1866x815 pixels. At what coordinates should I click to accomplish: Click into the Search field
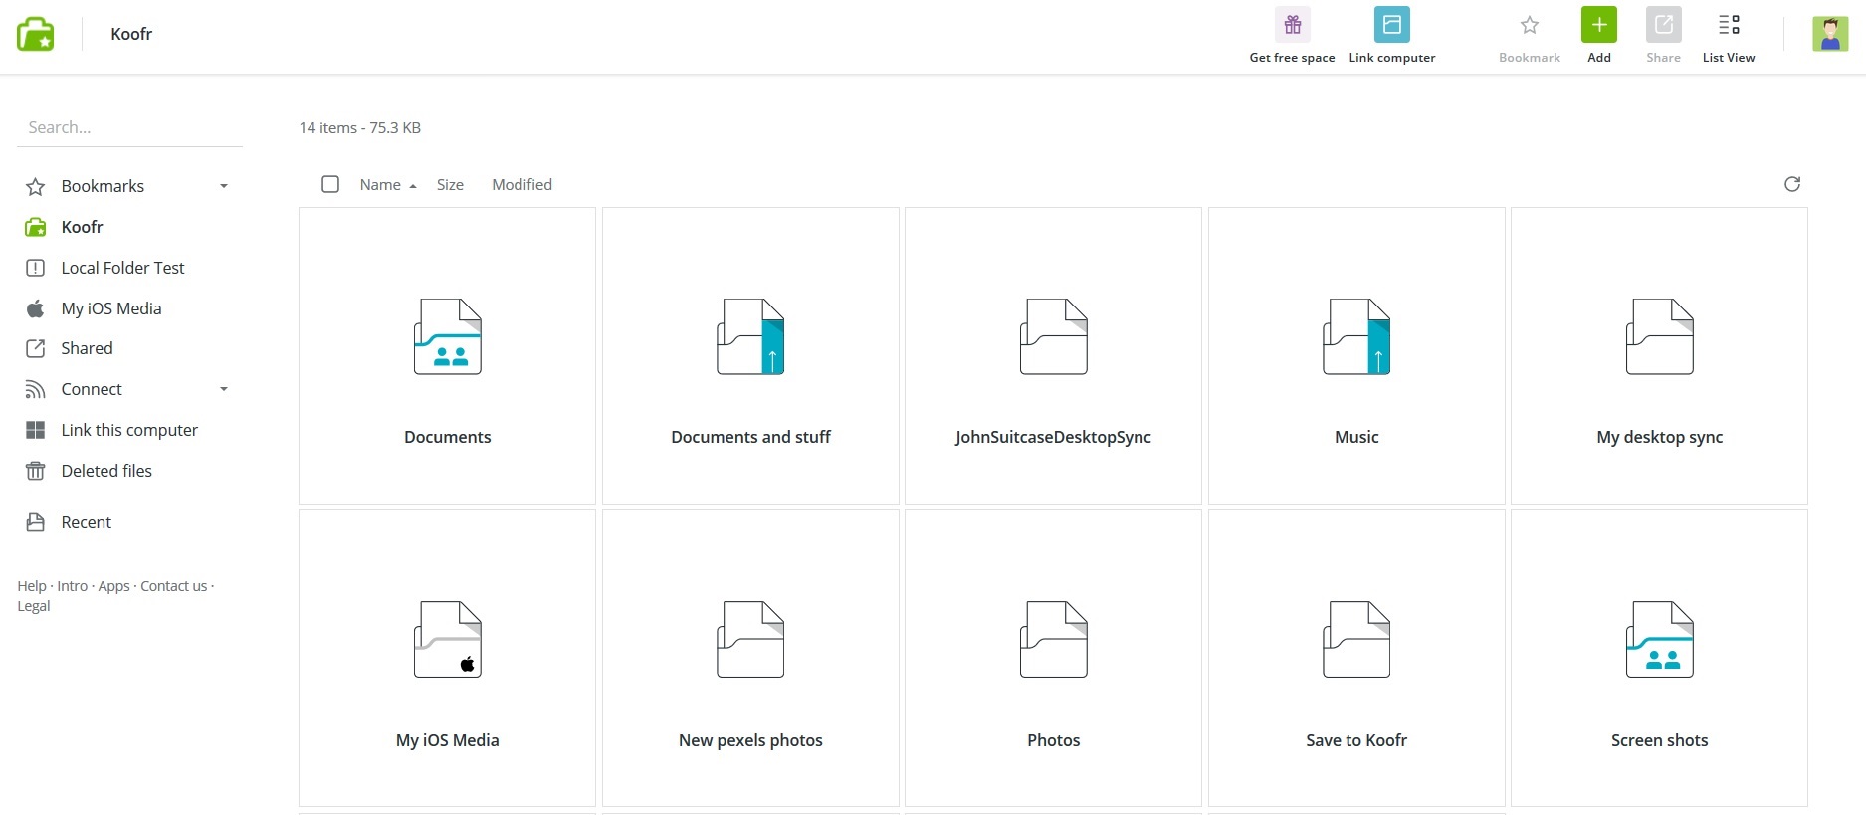[x=129, y=127]
